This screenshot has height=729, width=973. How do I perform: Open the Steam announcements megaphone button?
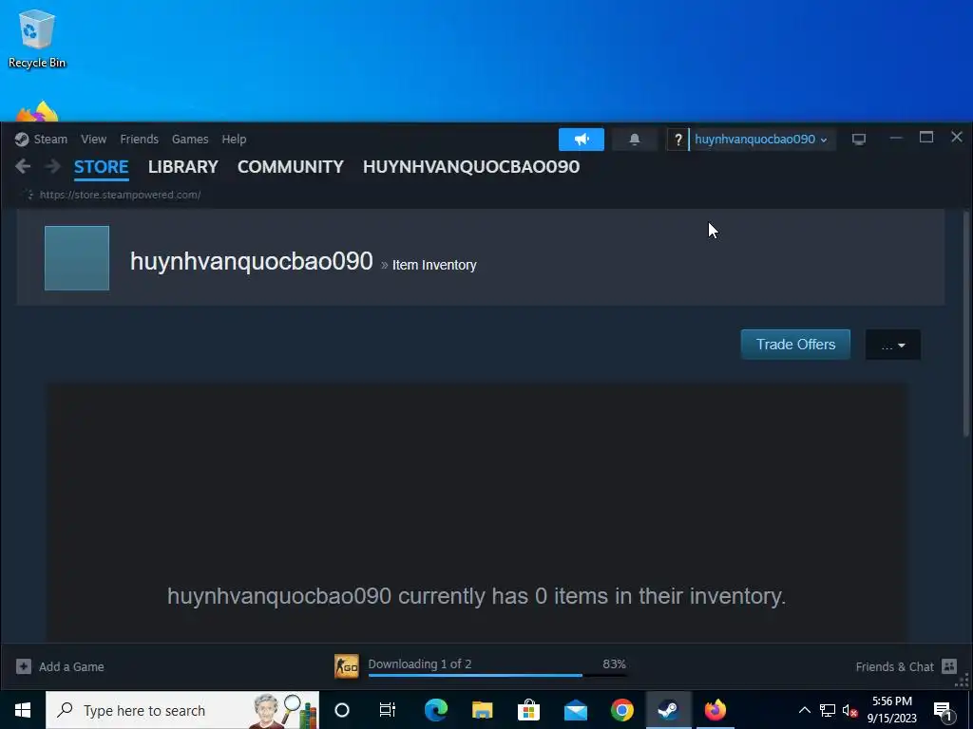coord(581,140)
